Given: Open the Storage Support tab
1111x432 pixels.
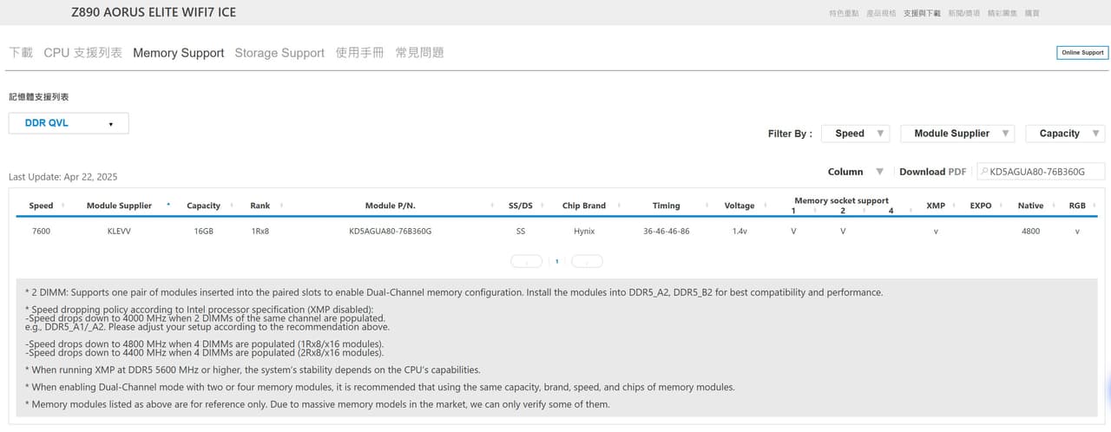Looking at the screenshot, I should [279, 53].
